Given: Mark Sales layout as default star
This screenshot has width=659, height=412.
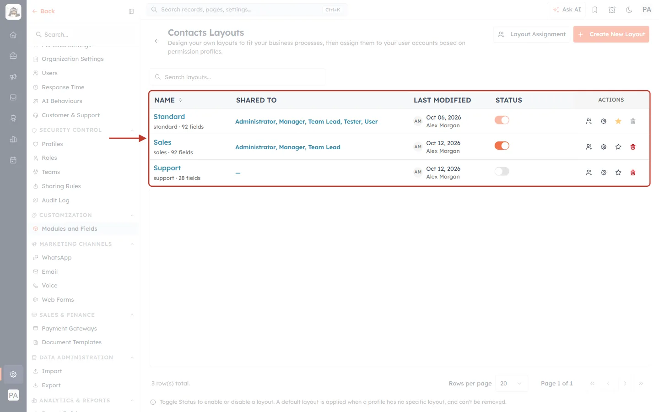Looking at the screenshot, I should point(618,147).
